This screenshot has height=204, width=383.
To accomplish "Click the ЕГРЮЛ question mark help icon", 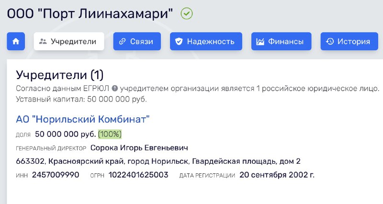I will [x=114, y=89].
